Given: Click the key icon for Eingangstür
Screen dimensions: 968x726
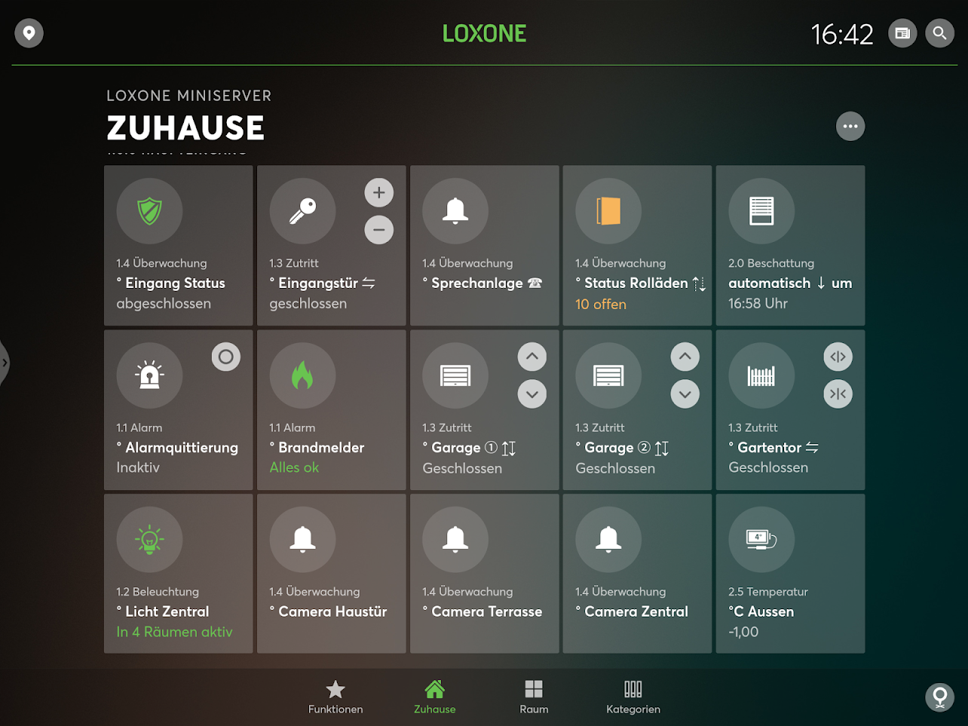Looking at the screenshot, I should coord(302,211).
